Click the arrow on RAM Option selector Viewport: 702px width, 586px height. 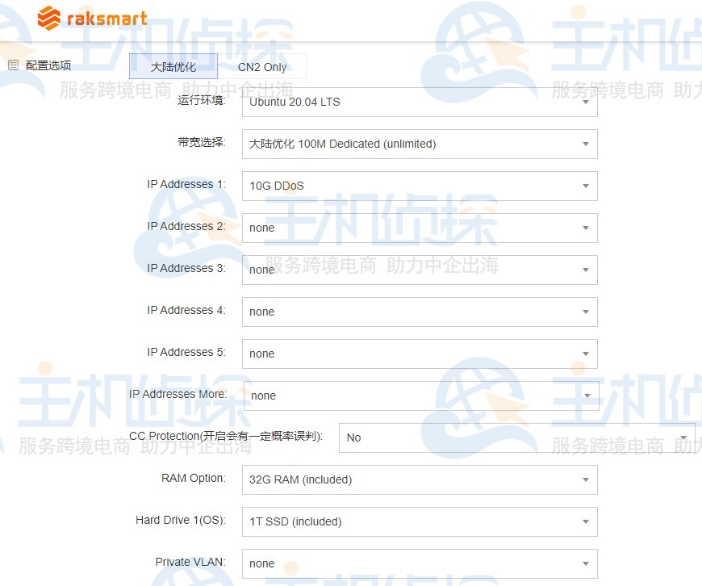587,479
